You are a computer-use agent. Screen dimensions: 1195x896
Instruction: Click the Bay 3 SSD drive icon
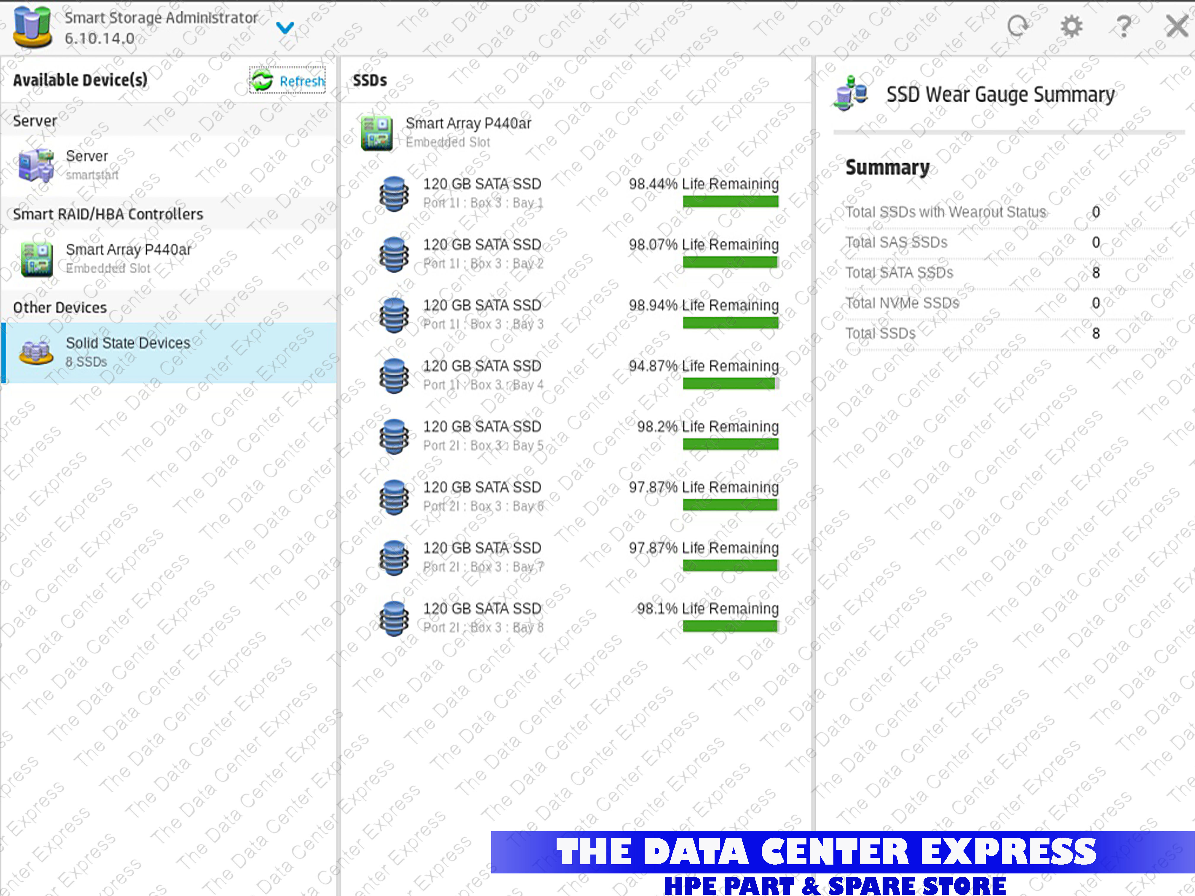394,315
